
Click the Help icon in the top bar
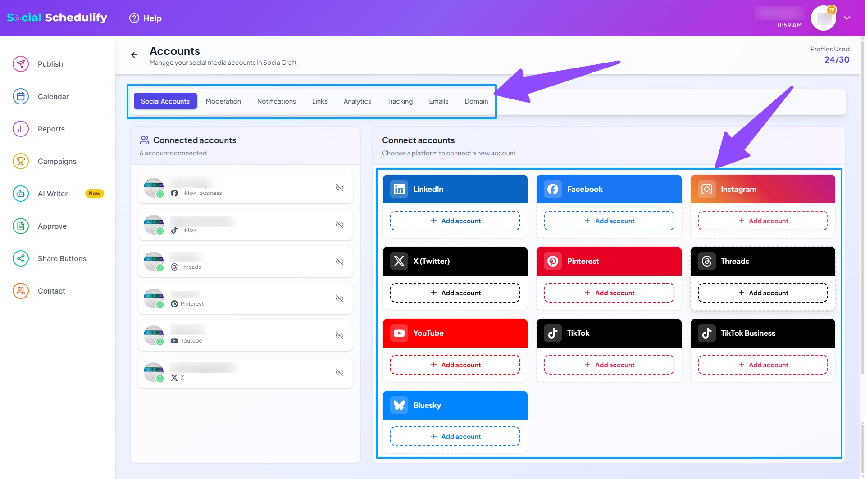pyautogui.click(x=133, y=18)
